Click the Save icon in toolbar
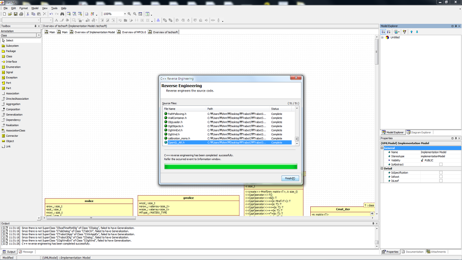 pyautogui.click(x=16, y=14)
